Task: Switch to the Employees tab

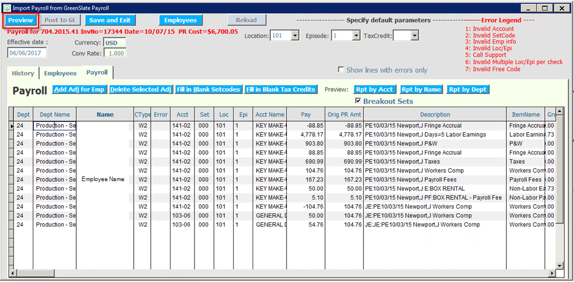Action: [60, 73]
